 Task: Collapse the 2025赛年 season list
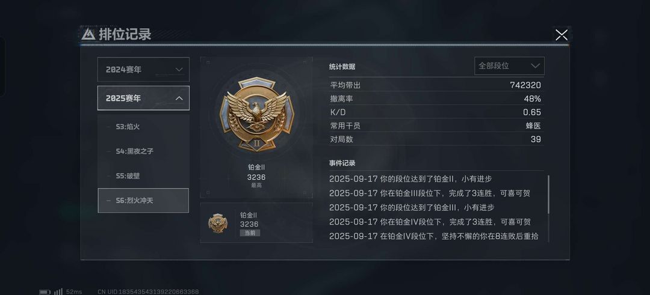[x=143, y=98]
